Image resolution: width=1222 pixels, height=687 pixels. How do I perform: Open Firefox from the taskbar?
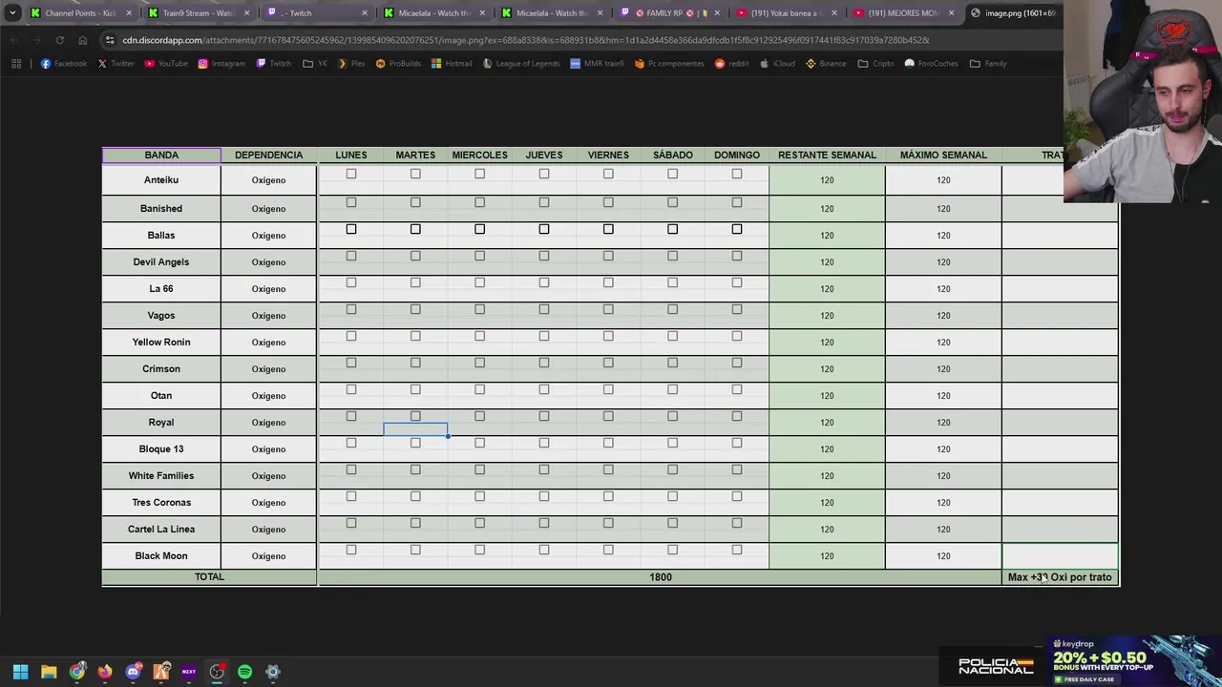point(105,672)
